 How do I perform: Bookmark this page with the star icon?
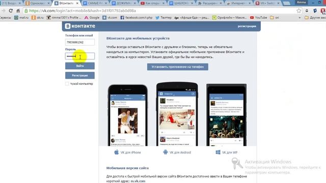[299, 11]
